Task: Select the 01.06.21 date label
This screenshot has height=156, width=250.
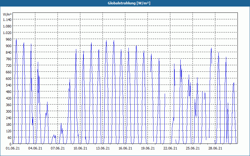Action: 13,148
